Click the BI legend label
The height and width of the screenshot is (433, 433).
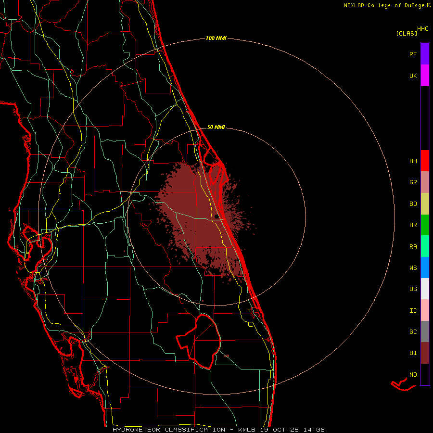tap(413, 353)
